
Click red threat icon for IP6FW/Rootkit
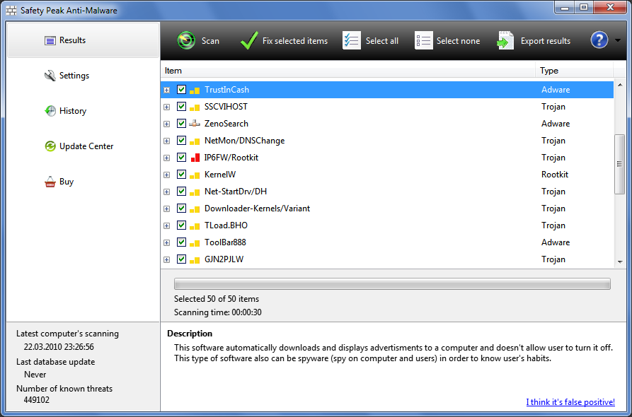coord(195,158)
